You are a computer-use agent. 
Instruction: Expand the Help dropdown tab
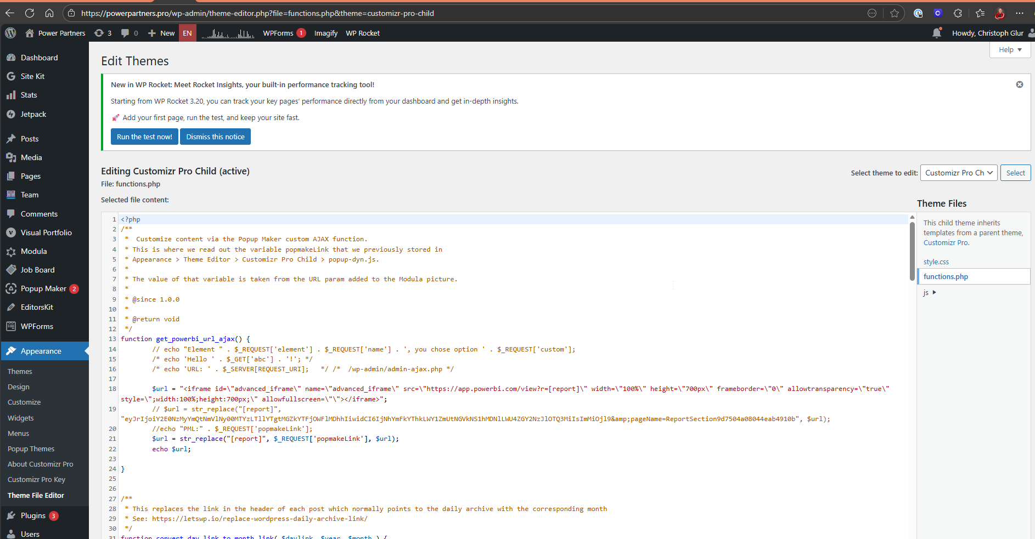1010,49
